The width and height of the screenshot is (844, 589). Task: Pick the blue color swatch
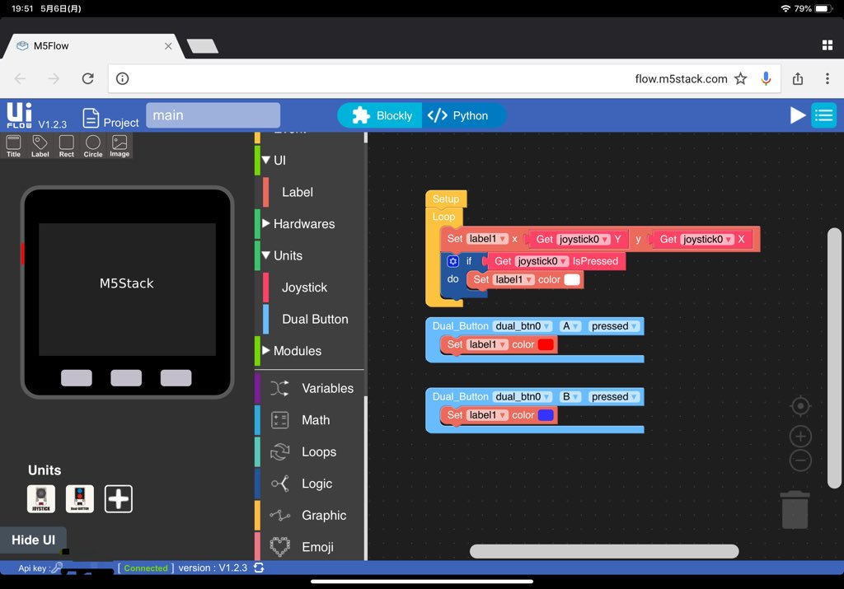(x=546, y=414)
